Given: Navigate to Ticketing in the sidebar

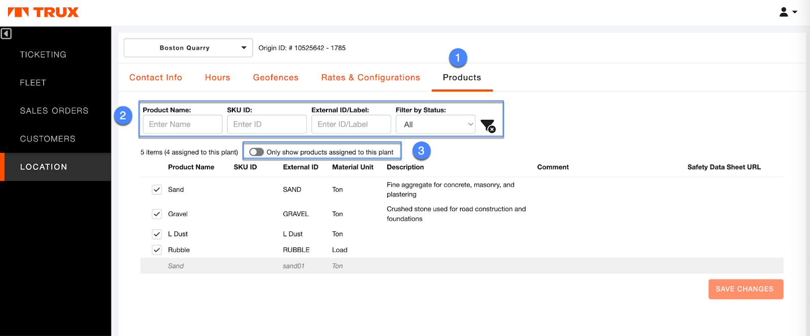Looking at the screenshot, I should (x=43, y=55).
